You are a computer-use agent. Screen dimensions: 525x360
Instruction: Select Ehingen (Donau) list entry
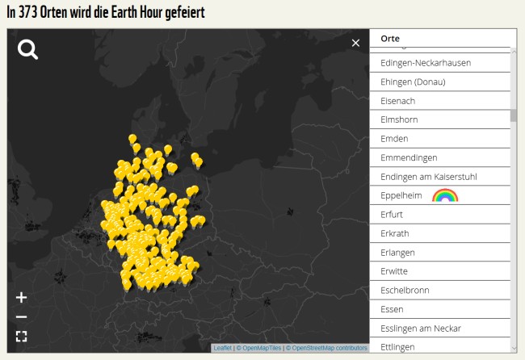pos(413,82)
